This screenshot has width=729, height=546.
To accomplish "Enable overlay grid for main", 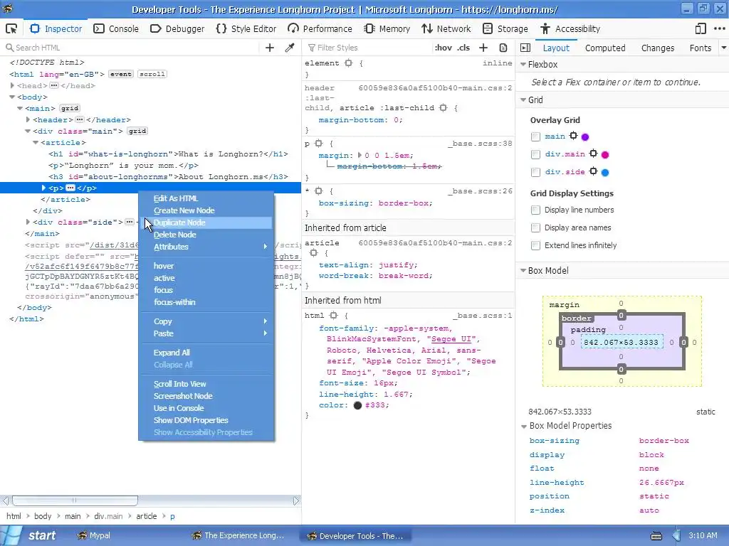I will click(x=535, y=136).
